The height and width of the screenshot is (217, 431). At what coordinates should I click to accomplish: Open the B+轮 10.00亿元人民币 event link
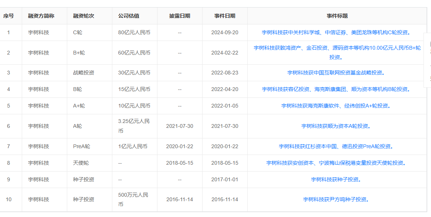(337, 53)
